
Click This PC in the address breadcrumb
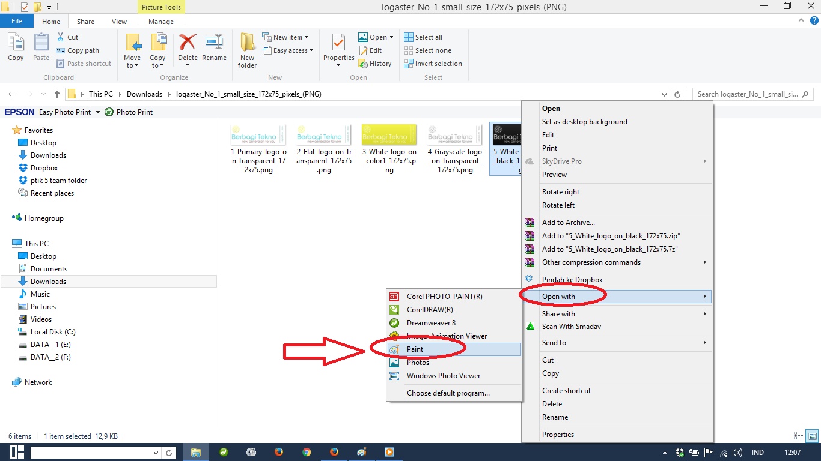pos(100,94)
